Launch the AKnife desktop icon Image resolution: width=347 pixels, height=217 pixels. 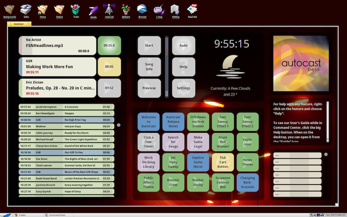(x=93, y=12)
